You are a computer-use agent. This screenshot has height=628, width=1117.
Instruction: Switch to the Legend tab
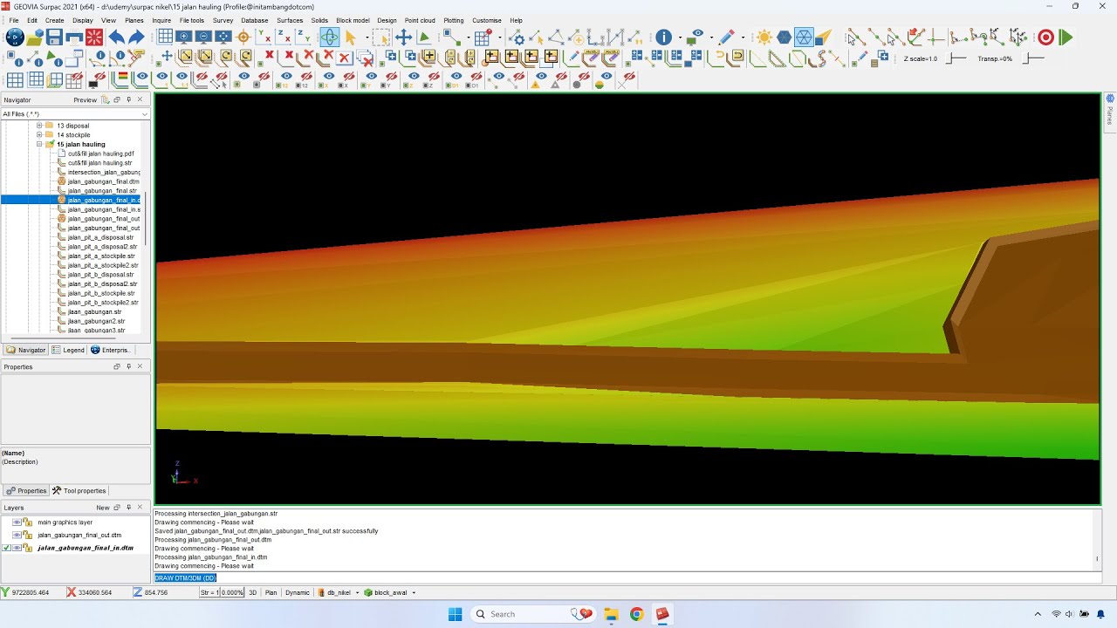pos(68,350)
